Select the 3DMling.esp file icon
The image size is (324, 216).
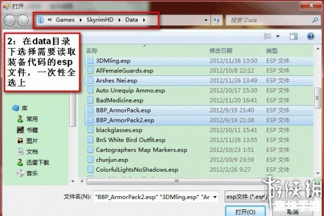click(x=90, y=61)
